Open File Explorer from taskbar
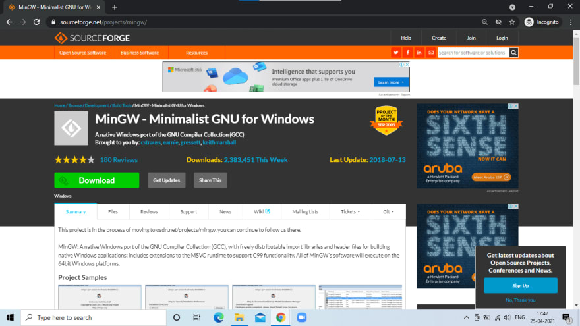The image size is (580, 326). (x=239, y=317)
